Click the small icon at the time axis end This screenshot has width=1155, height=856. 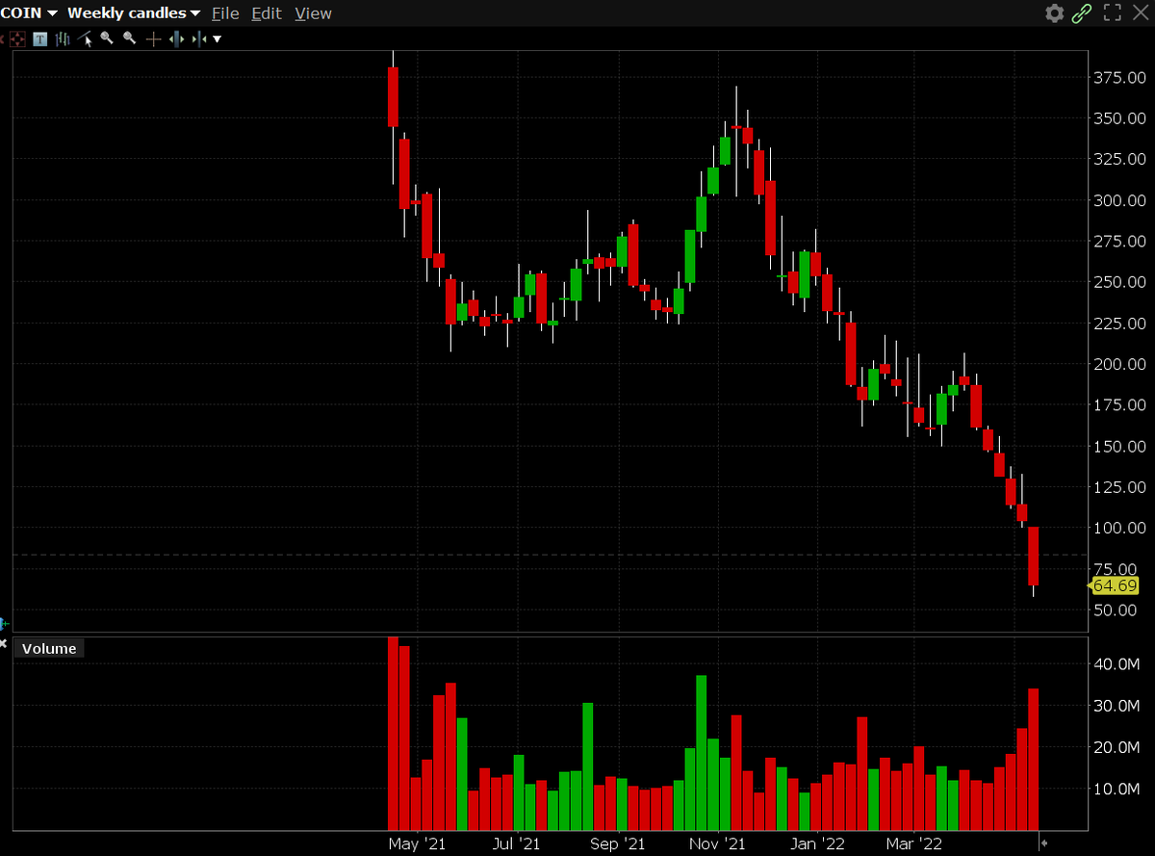[1043, 843]
